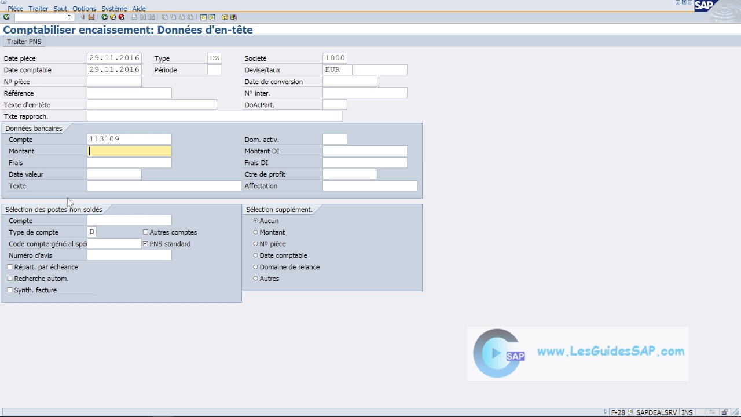The height and width of the screenshot is (417, 741).
Task: Click the Print icon in toolbar
Action: click(x=134, y=17)
